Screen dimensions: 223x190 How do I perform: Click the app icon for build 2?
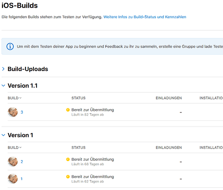13,161
